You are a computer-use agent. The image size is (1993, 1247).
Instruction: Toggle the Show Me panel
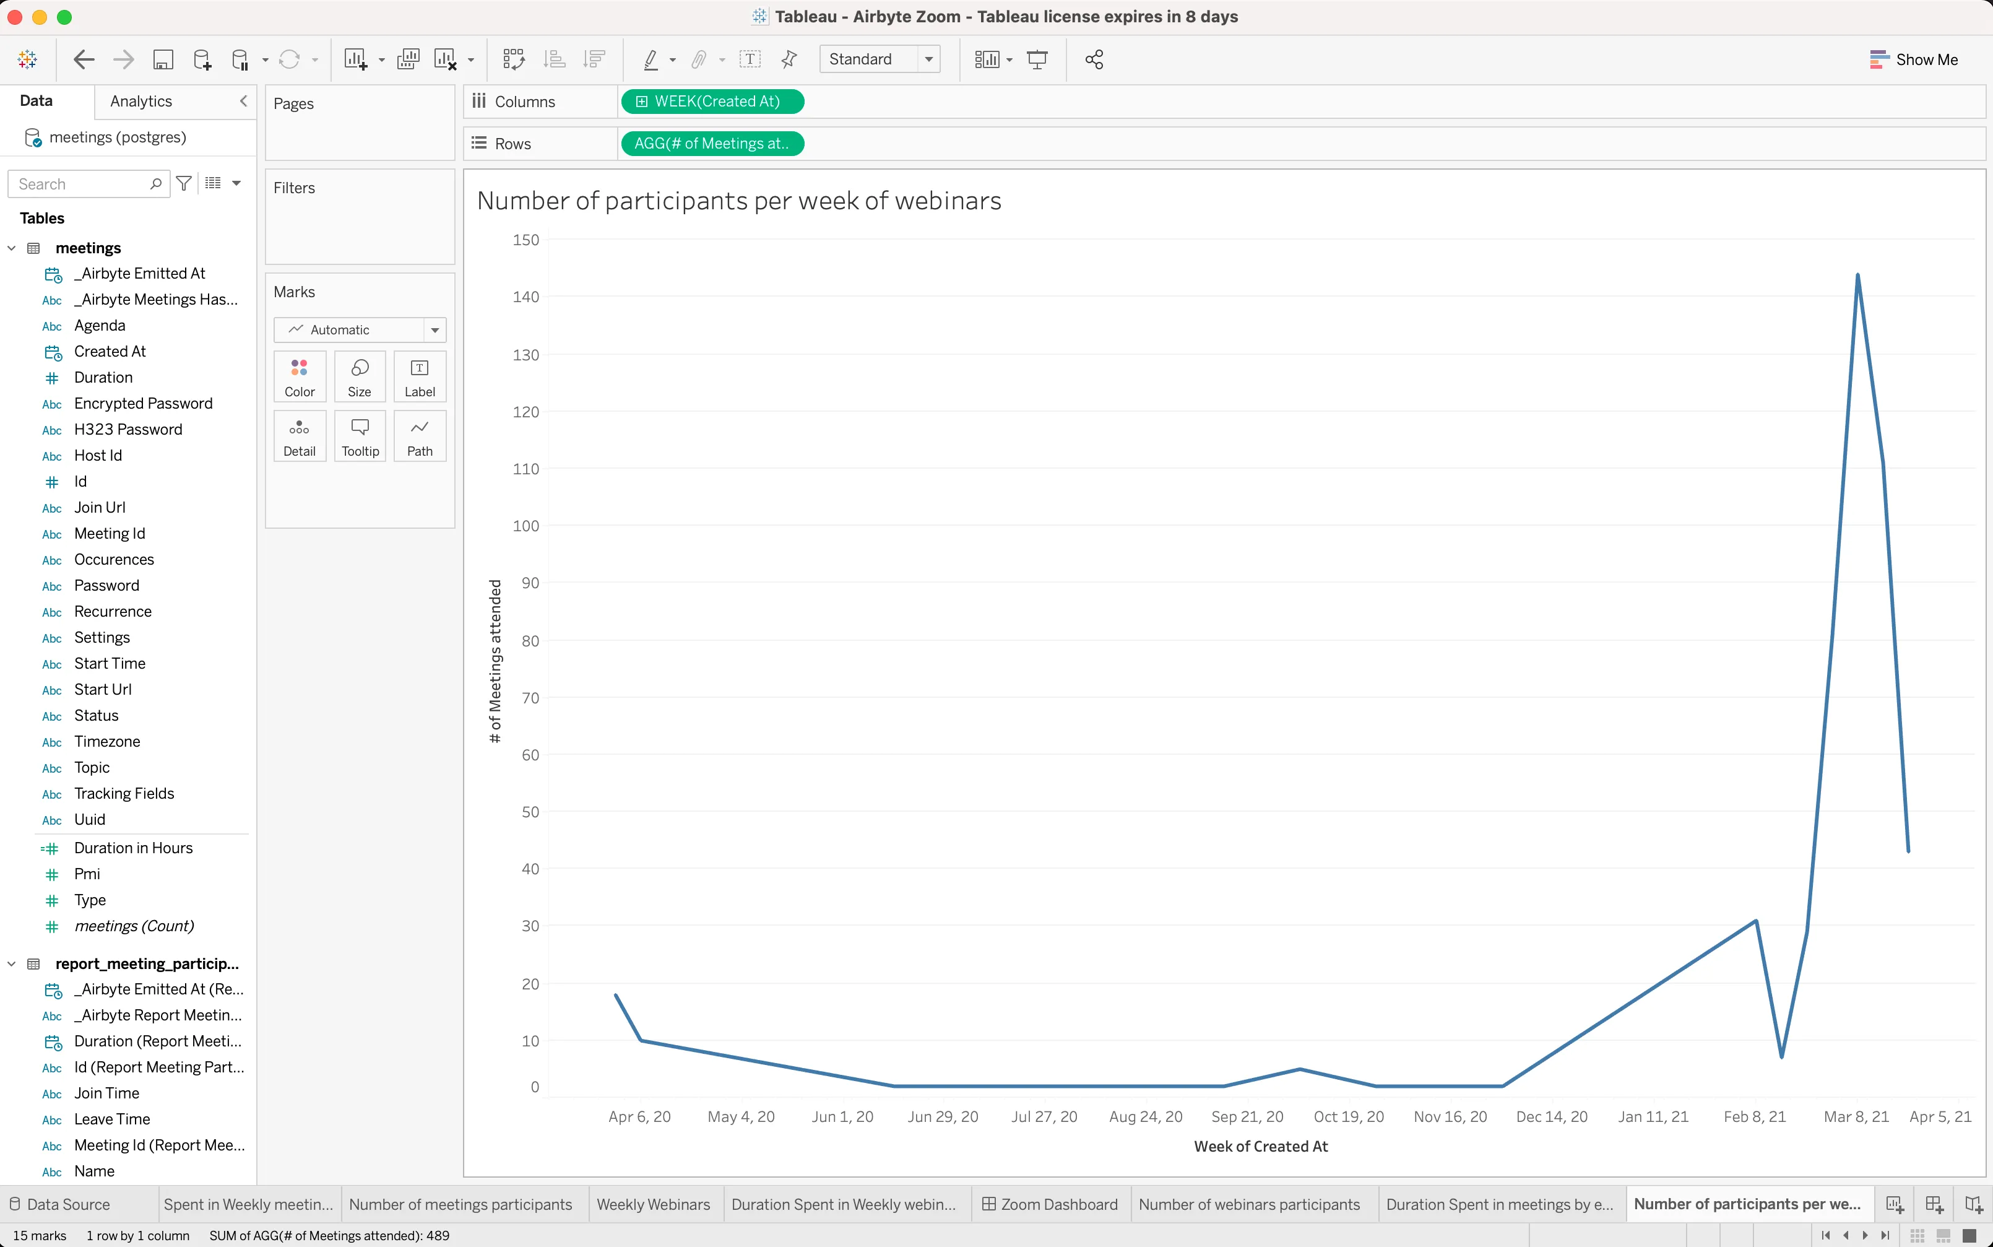click(x=1913, y=59)
